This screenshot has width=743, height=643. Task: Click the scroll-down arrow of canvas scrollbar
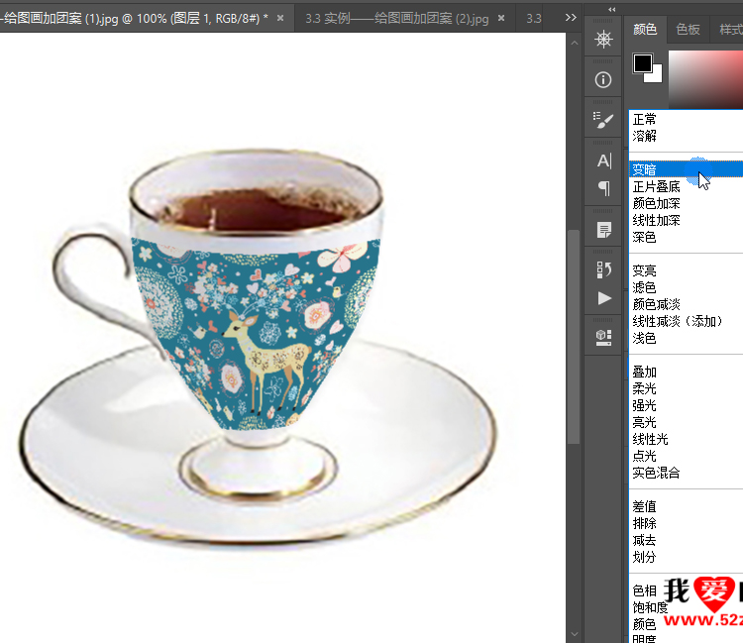coord(575,634)
